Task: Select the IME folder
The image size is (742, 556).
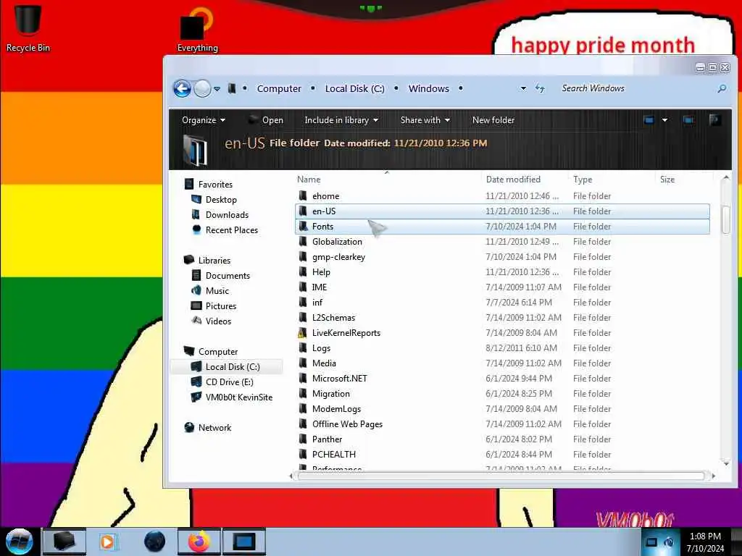Action: pos(320,287)
